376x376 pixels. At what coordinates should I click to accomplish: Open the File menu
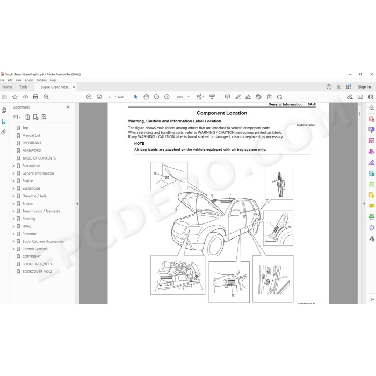(2, 81)
